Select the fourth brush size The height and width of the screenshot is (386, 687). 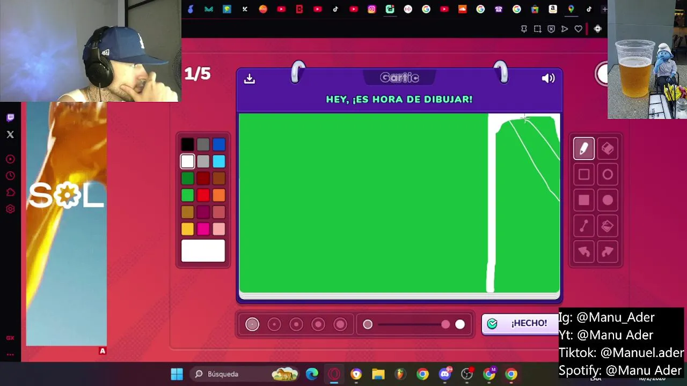(318, 324)
